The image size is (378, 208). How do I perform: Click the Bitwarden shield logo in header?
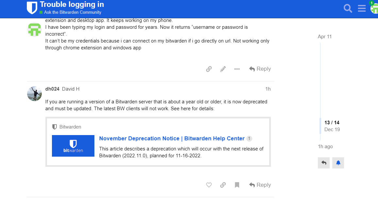coord(32,8)
